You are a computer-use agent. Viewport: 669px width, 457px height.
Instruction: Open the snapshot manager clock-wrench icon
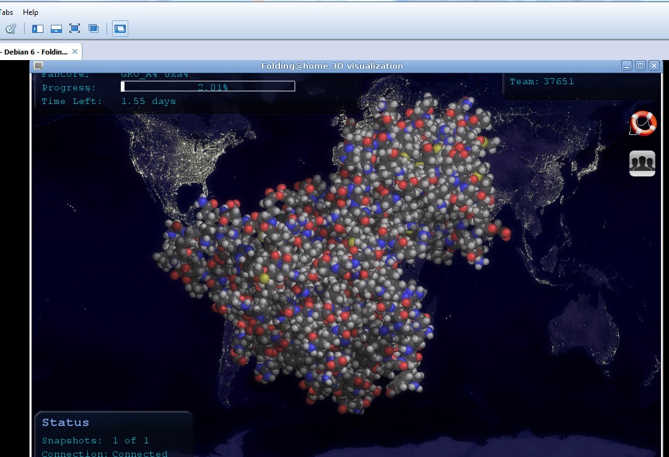pyautogui.click(x=11, y=28)
